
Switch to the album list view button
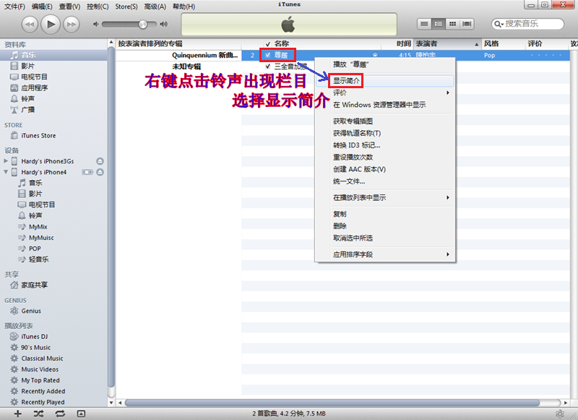[439, 24]
